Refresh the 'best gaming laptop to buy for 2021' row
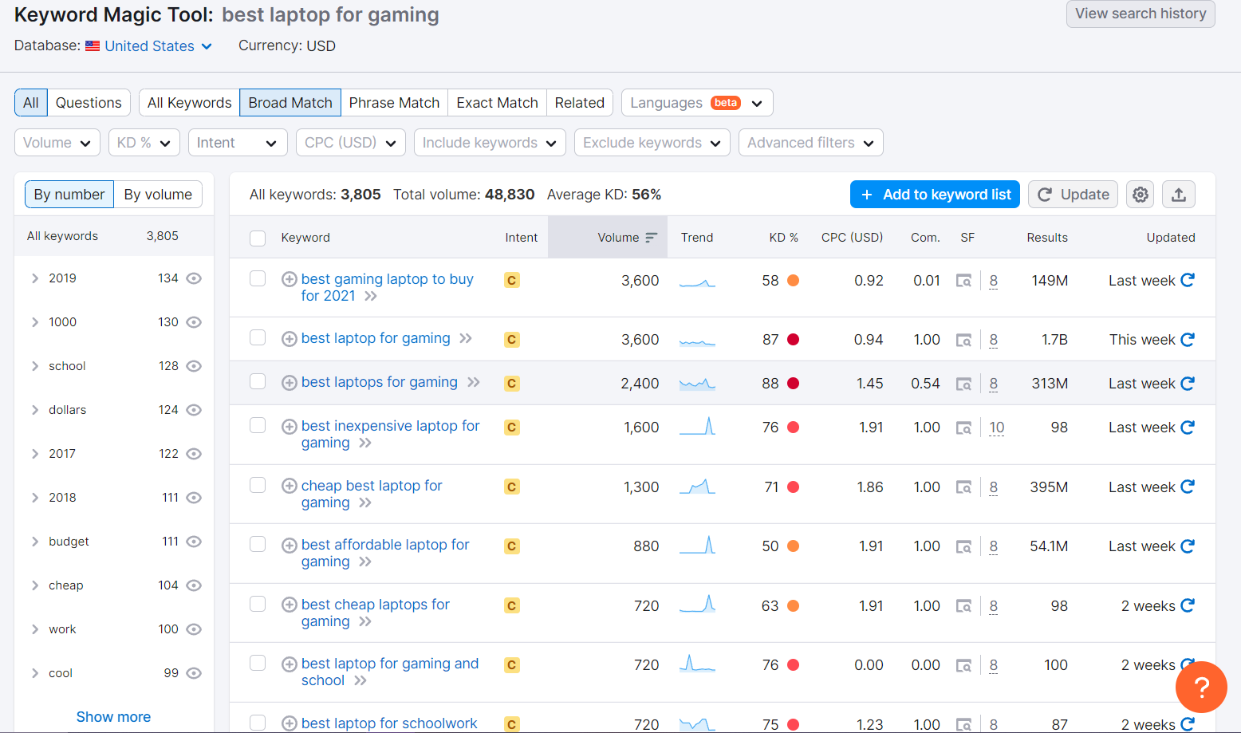Viewport: 1241px width, 733px height. click(x=1188, y=280)
